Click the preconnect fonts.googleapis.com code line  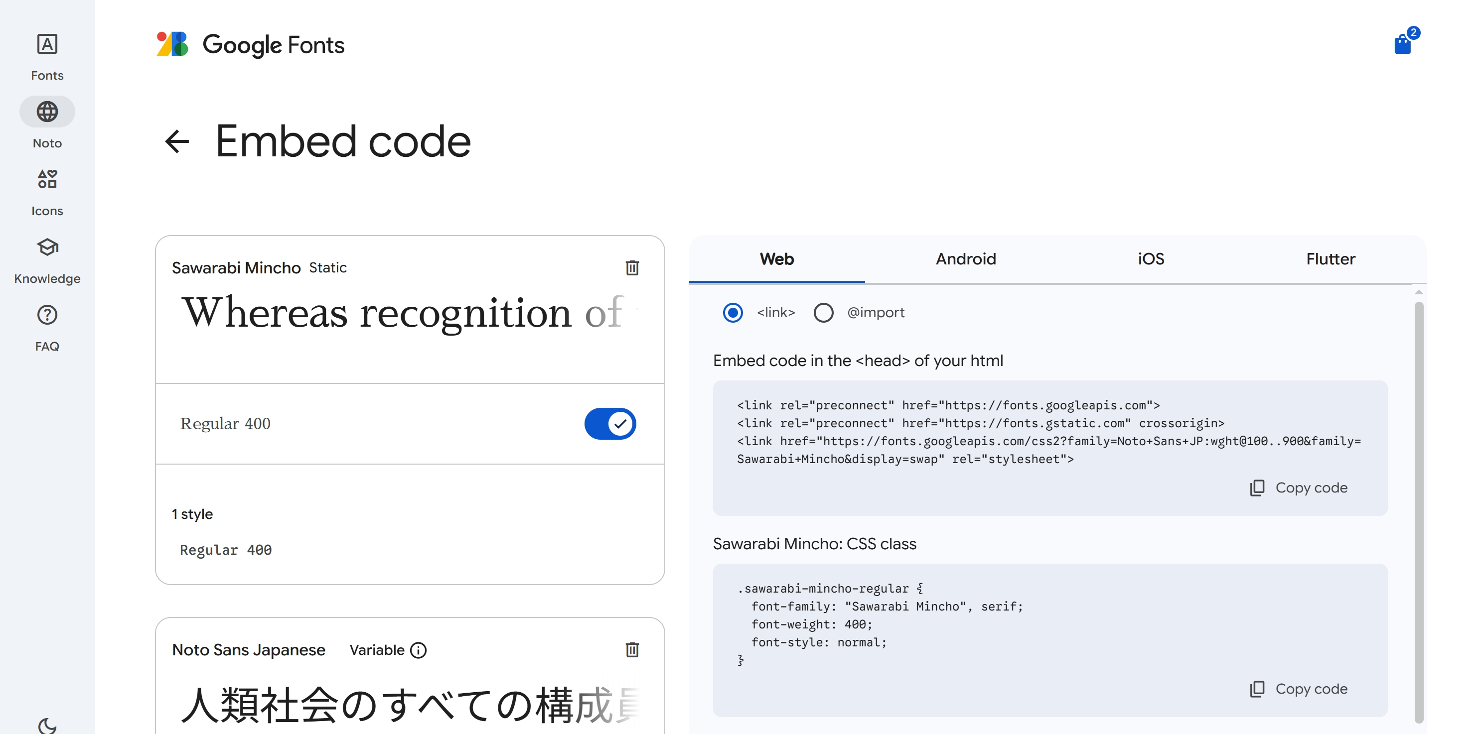coord(948,405)
